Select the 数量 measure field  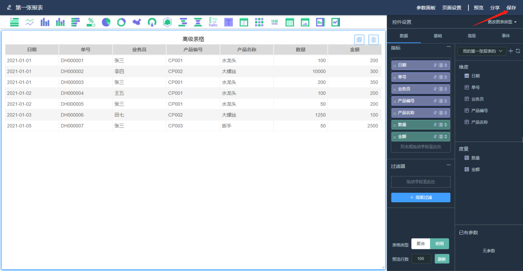click(472, 158)
